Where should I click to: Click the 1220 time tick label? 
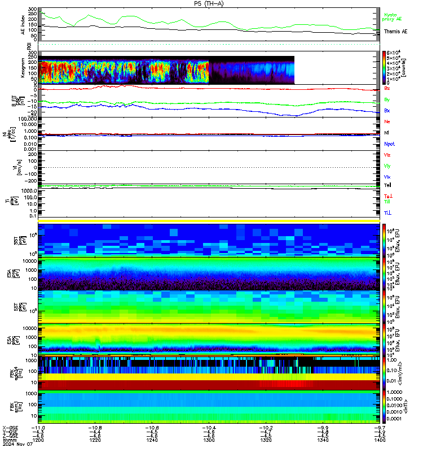pos(95,440)
